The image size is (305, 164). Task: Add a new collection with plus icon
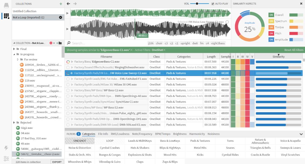pyautogui.click(x=61, y=4)
